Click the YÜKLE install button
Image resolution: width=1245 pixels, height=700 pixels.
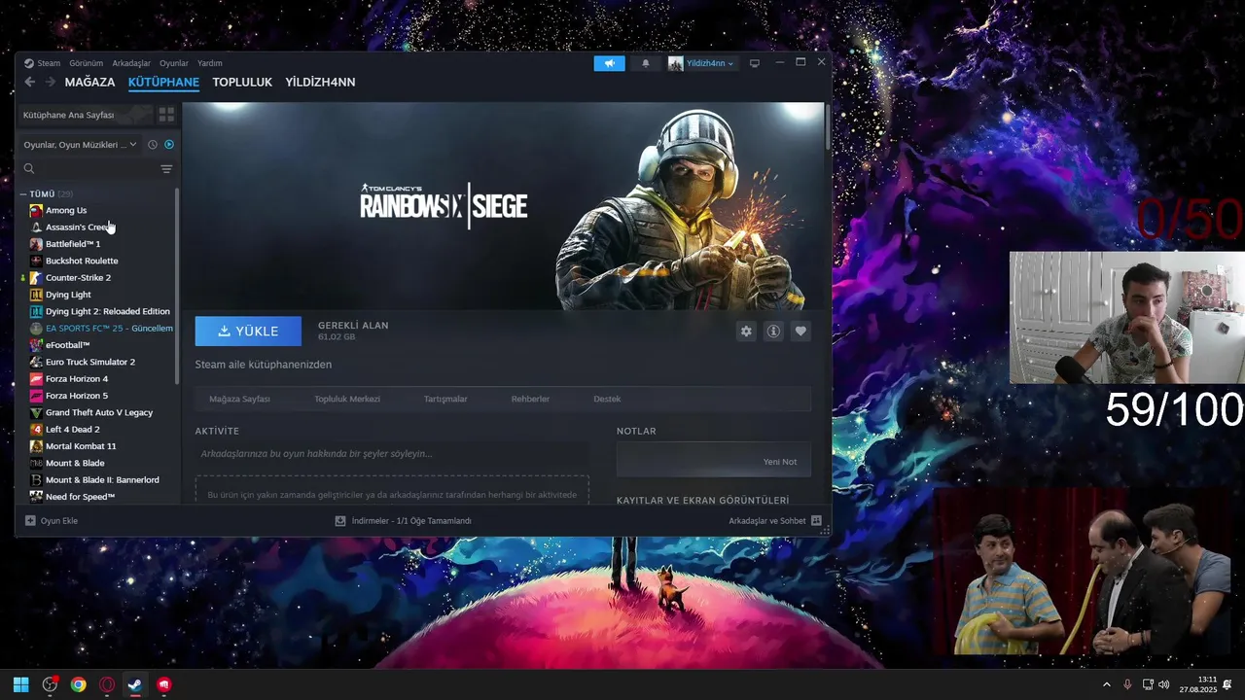248,332
